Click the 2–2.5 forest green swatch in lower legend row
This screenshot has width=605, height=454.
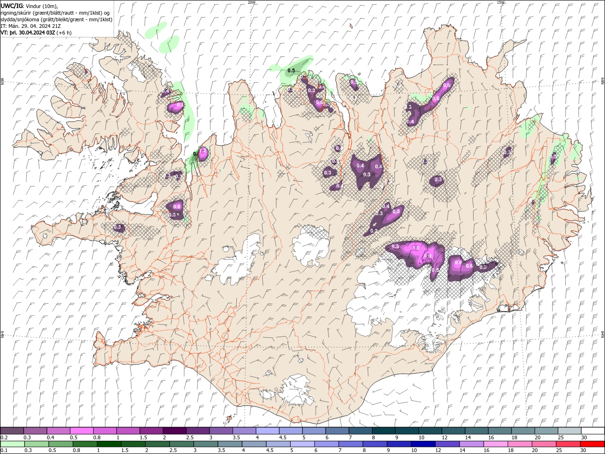click(157, 444)
